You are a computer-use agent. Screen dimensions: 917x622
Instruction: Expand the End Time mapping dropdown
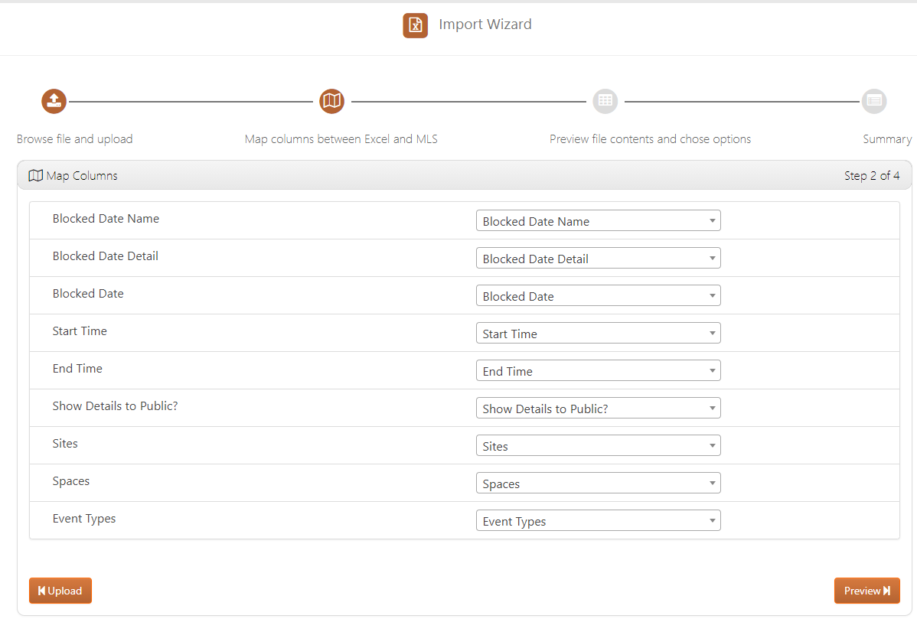598,371
